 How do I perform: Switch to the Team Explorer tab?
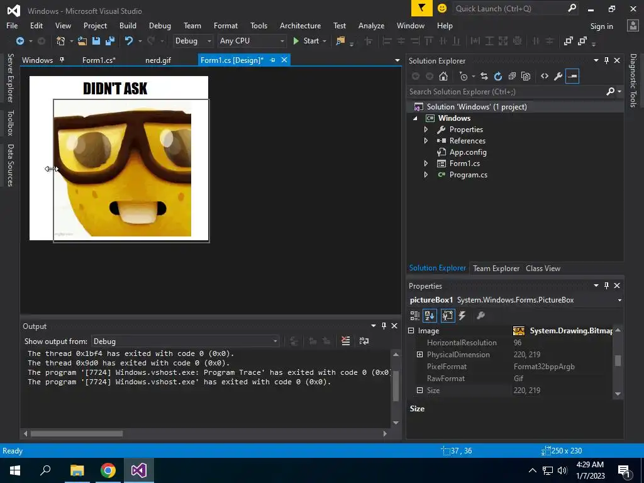pos(496,268)
